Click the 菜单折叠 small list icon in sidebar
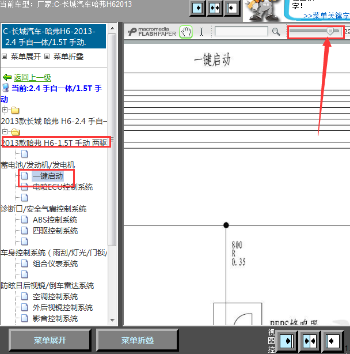This screenshot has height=354, width=350. click(47, 57)
